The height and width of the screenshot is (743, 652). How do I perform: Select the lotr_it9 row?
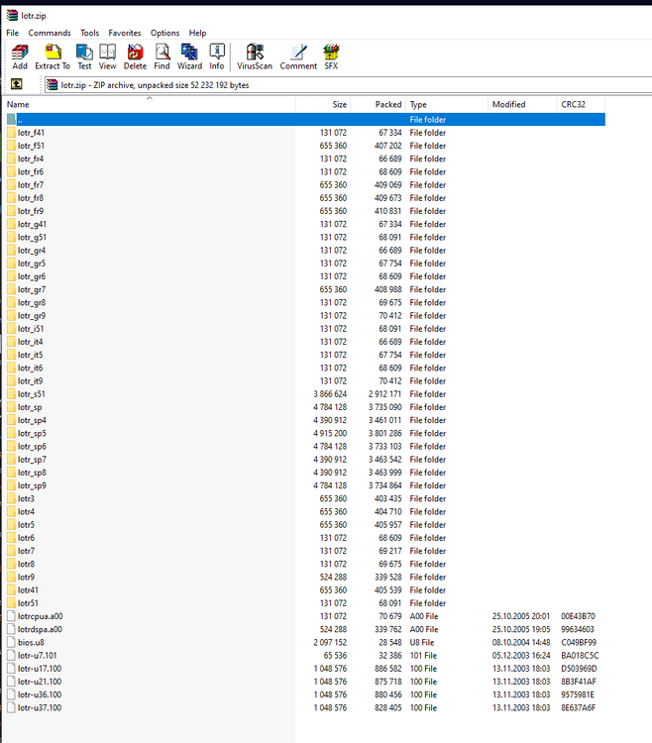click(305, 381)
